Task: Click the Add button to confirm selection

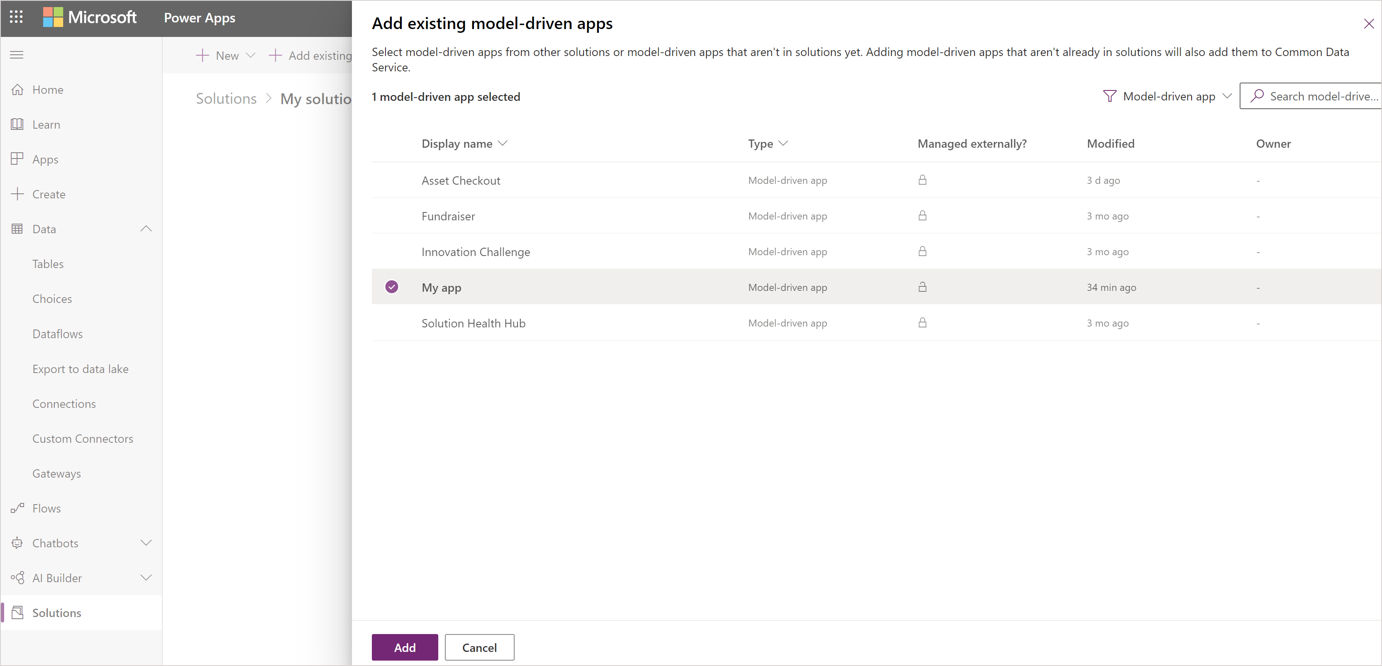Action: [x=404, y=647]
